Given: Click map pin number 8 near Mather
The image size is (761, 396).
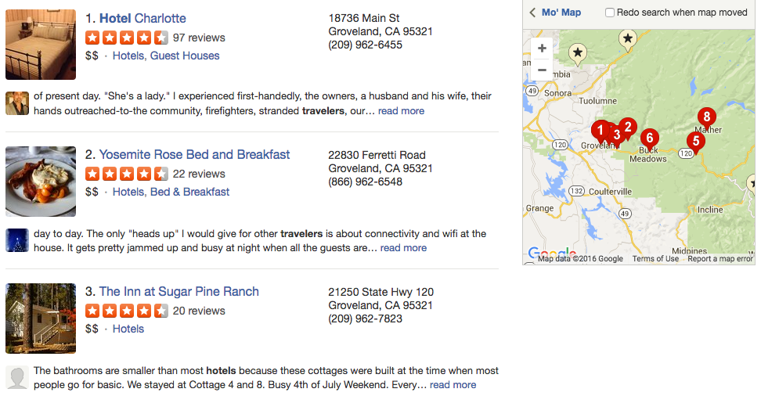Looking at the screenshot, I should 707,118.
